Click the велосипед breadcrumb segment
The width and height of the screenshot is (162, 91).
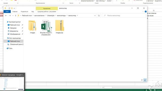72,16
